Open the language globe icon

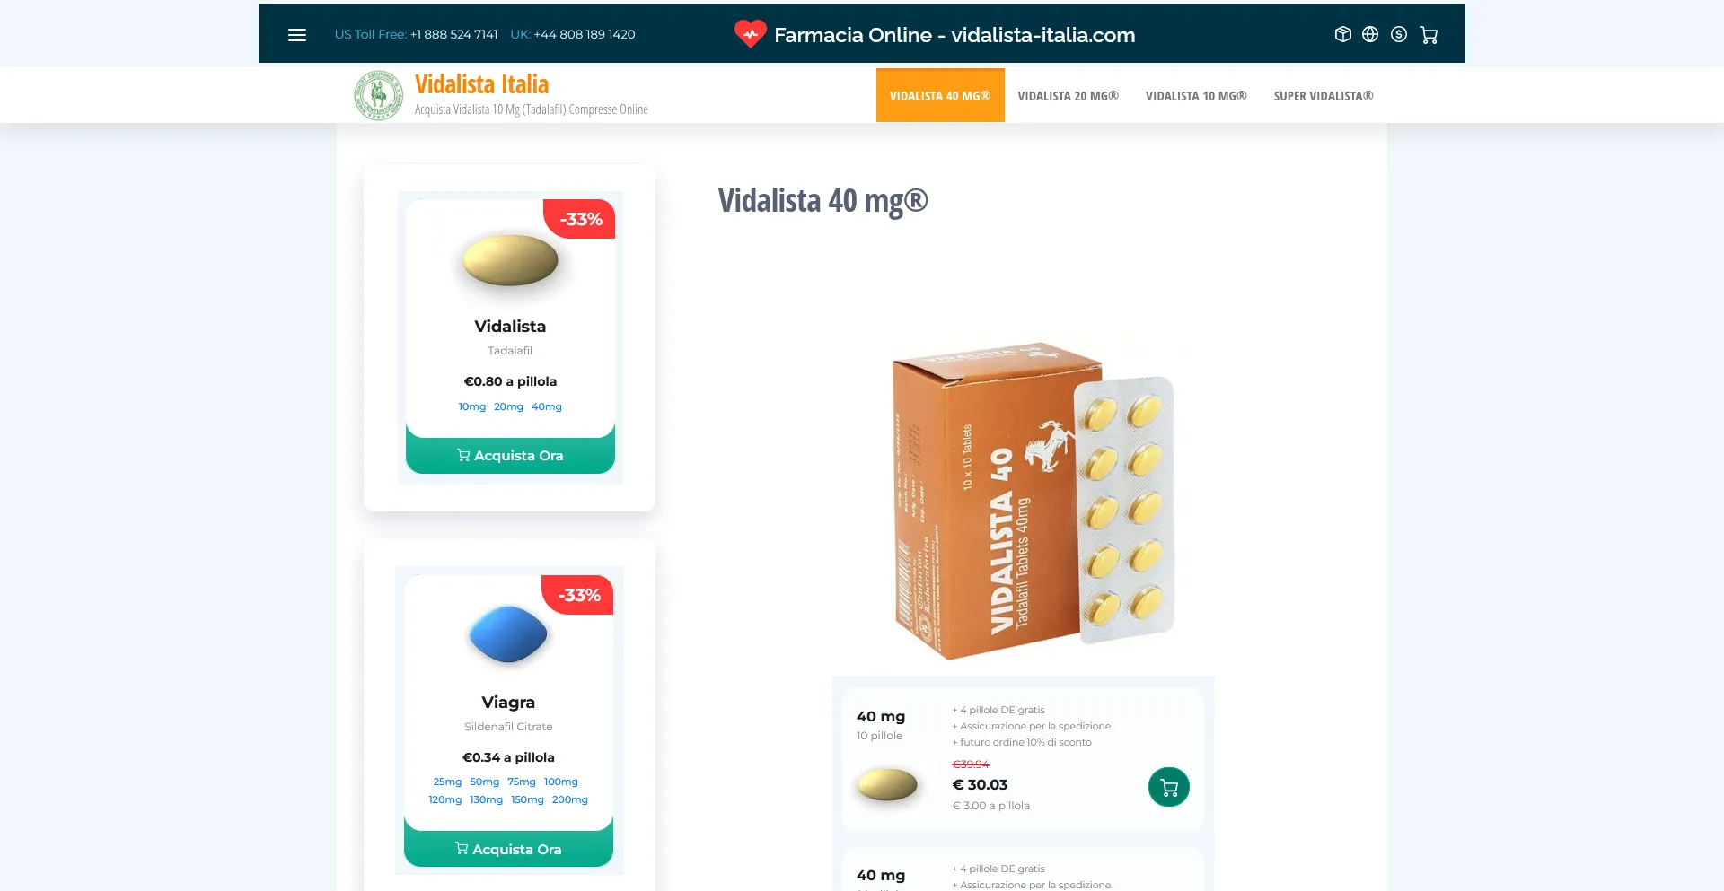(1370, 34)
